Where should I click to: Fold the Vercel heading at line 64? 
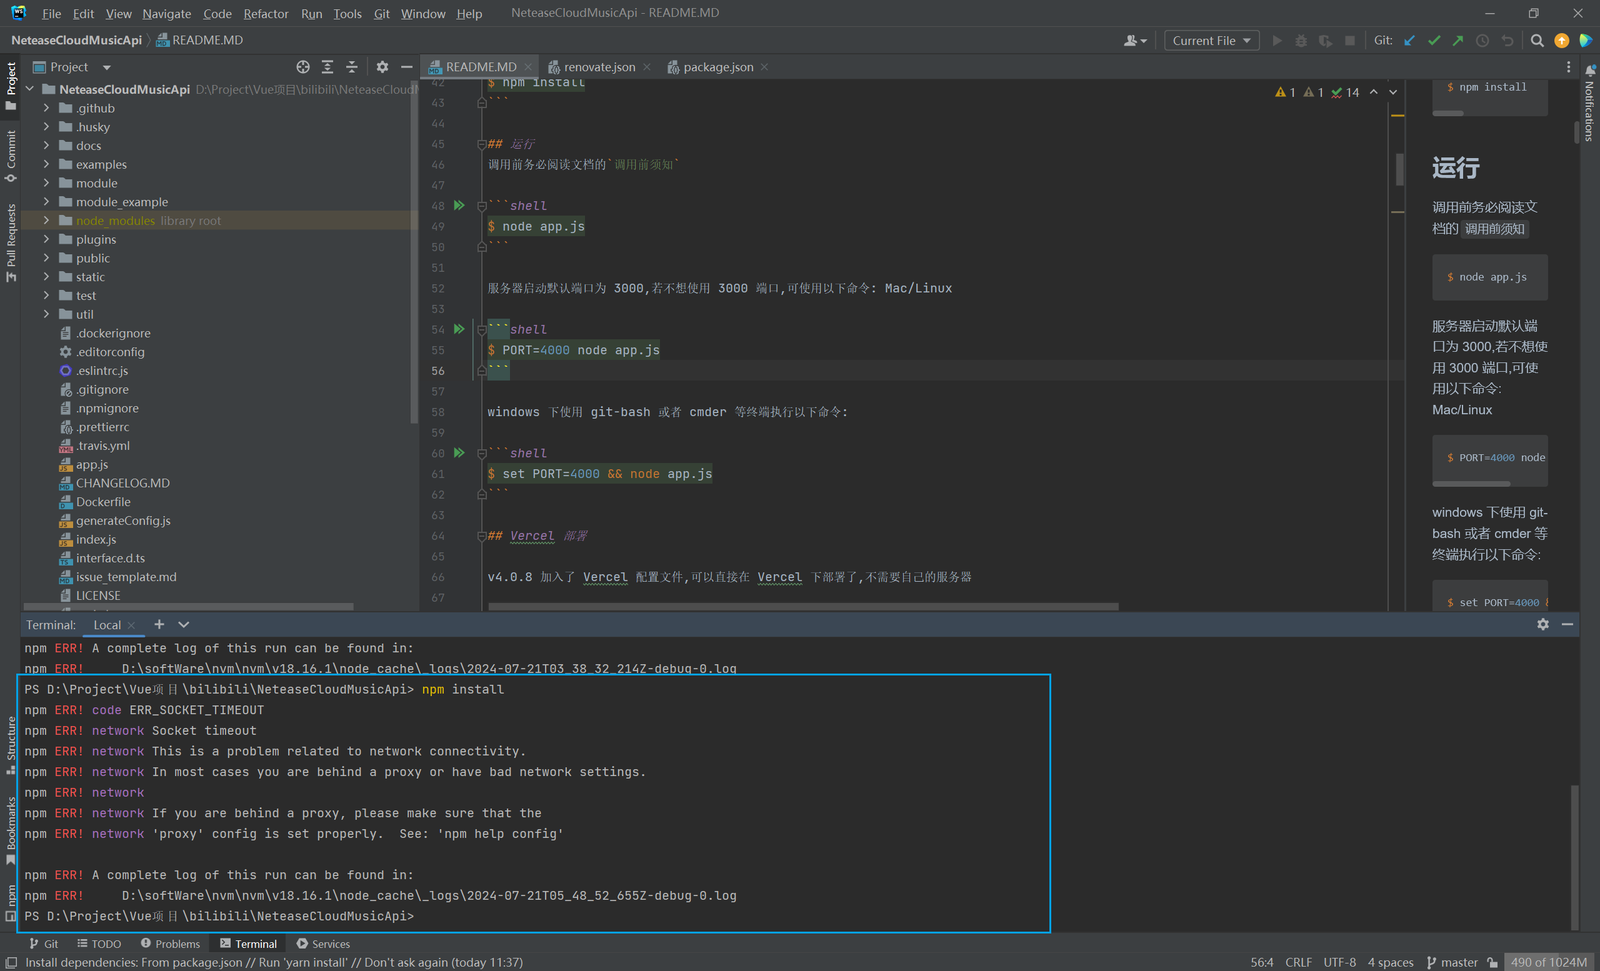[482, 535]
